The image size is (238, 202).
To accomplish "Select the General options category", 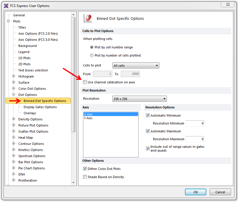I will 19,15.
